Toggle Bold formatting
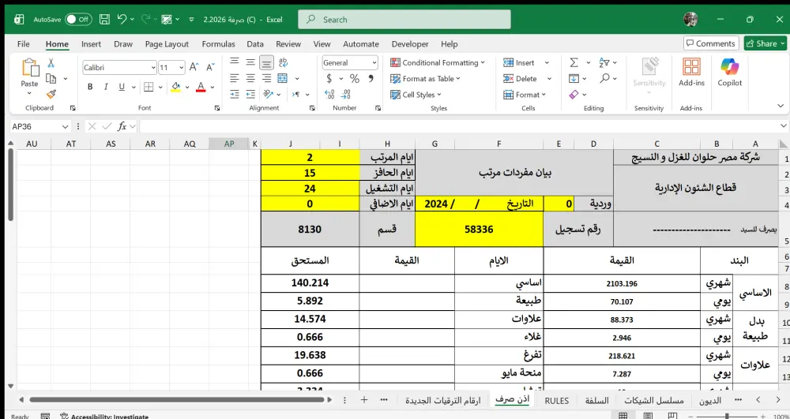This screenshot has width=790, height=419. pos(90,87)
